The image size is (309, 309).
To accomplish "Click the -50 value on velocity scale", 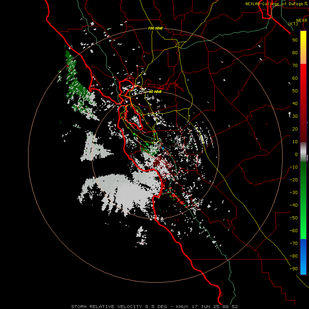I will pos(294,218).
